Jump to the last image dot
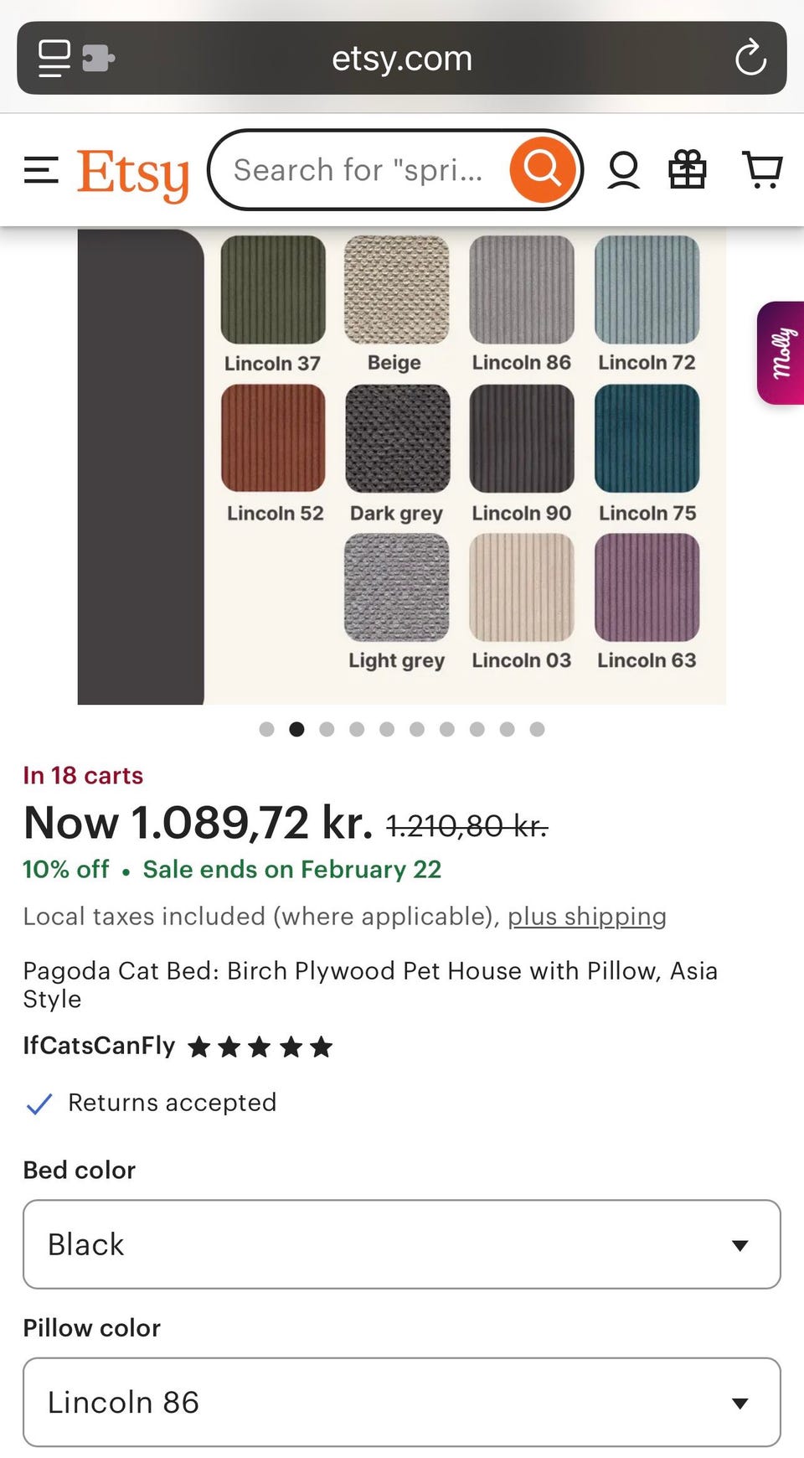Viewport: 804px width, 1458px height. (x=537, y=729)
